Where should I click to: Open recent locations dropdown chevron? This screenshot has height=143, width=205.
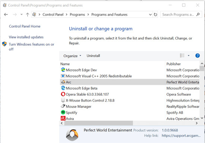click(x=22, y=15)
